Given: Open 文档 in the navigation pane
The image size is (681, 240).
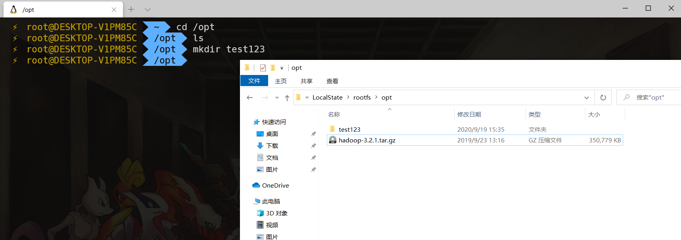Looking at the screenshot, I should (272, 157).
